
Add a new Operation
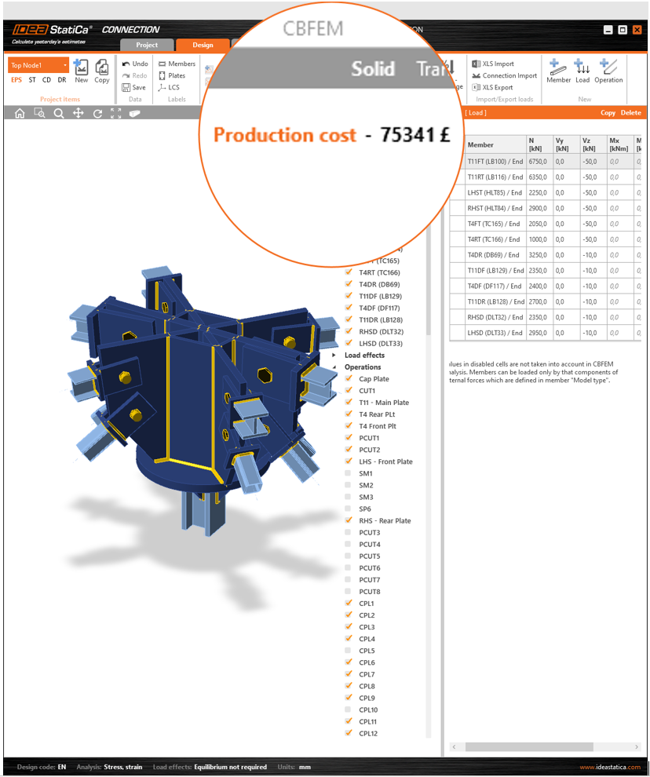(x=608, y=71)
